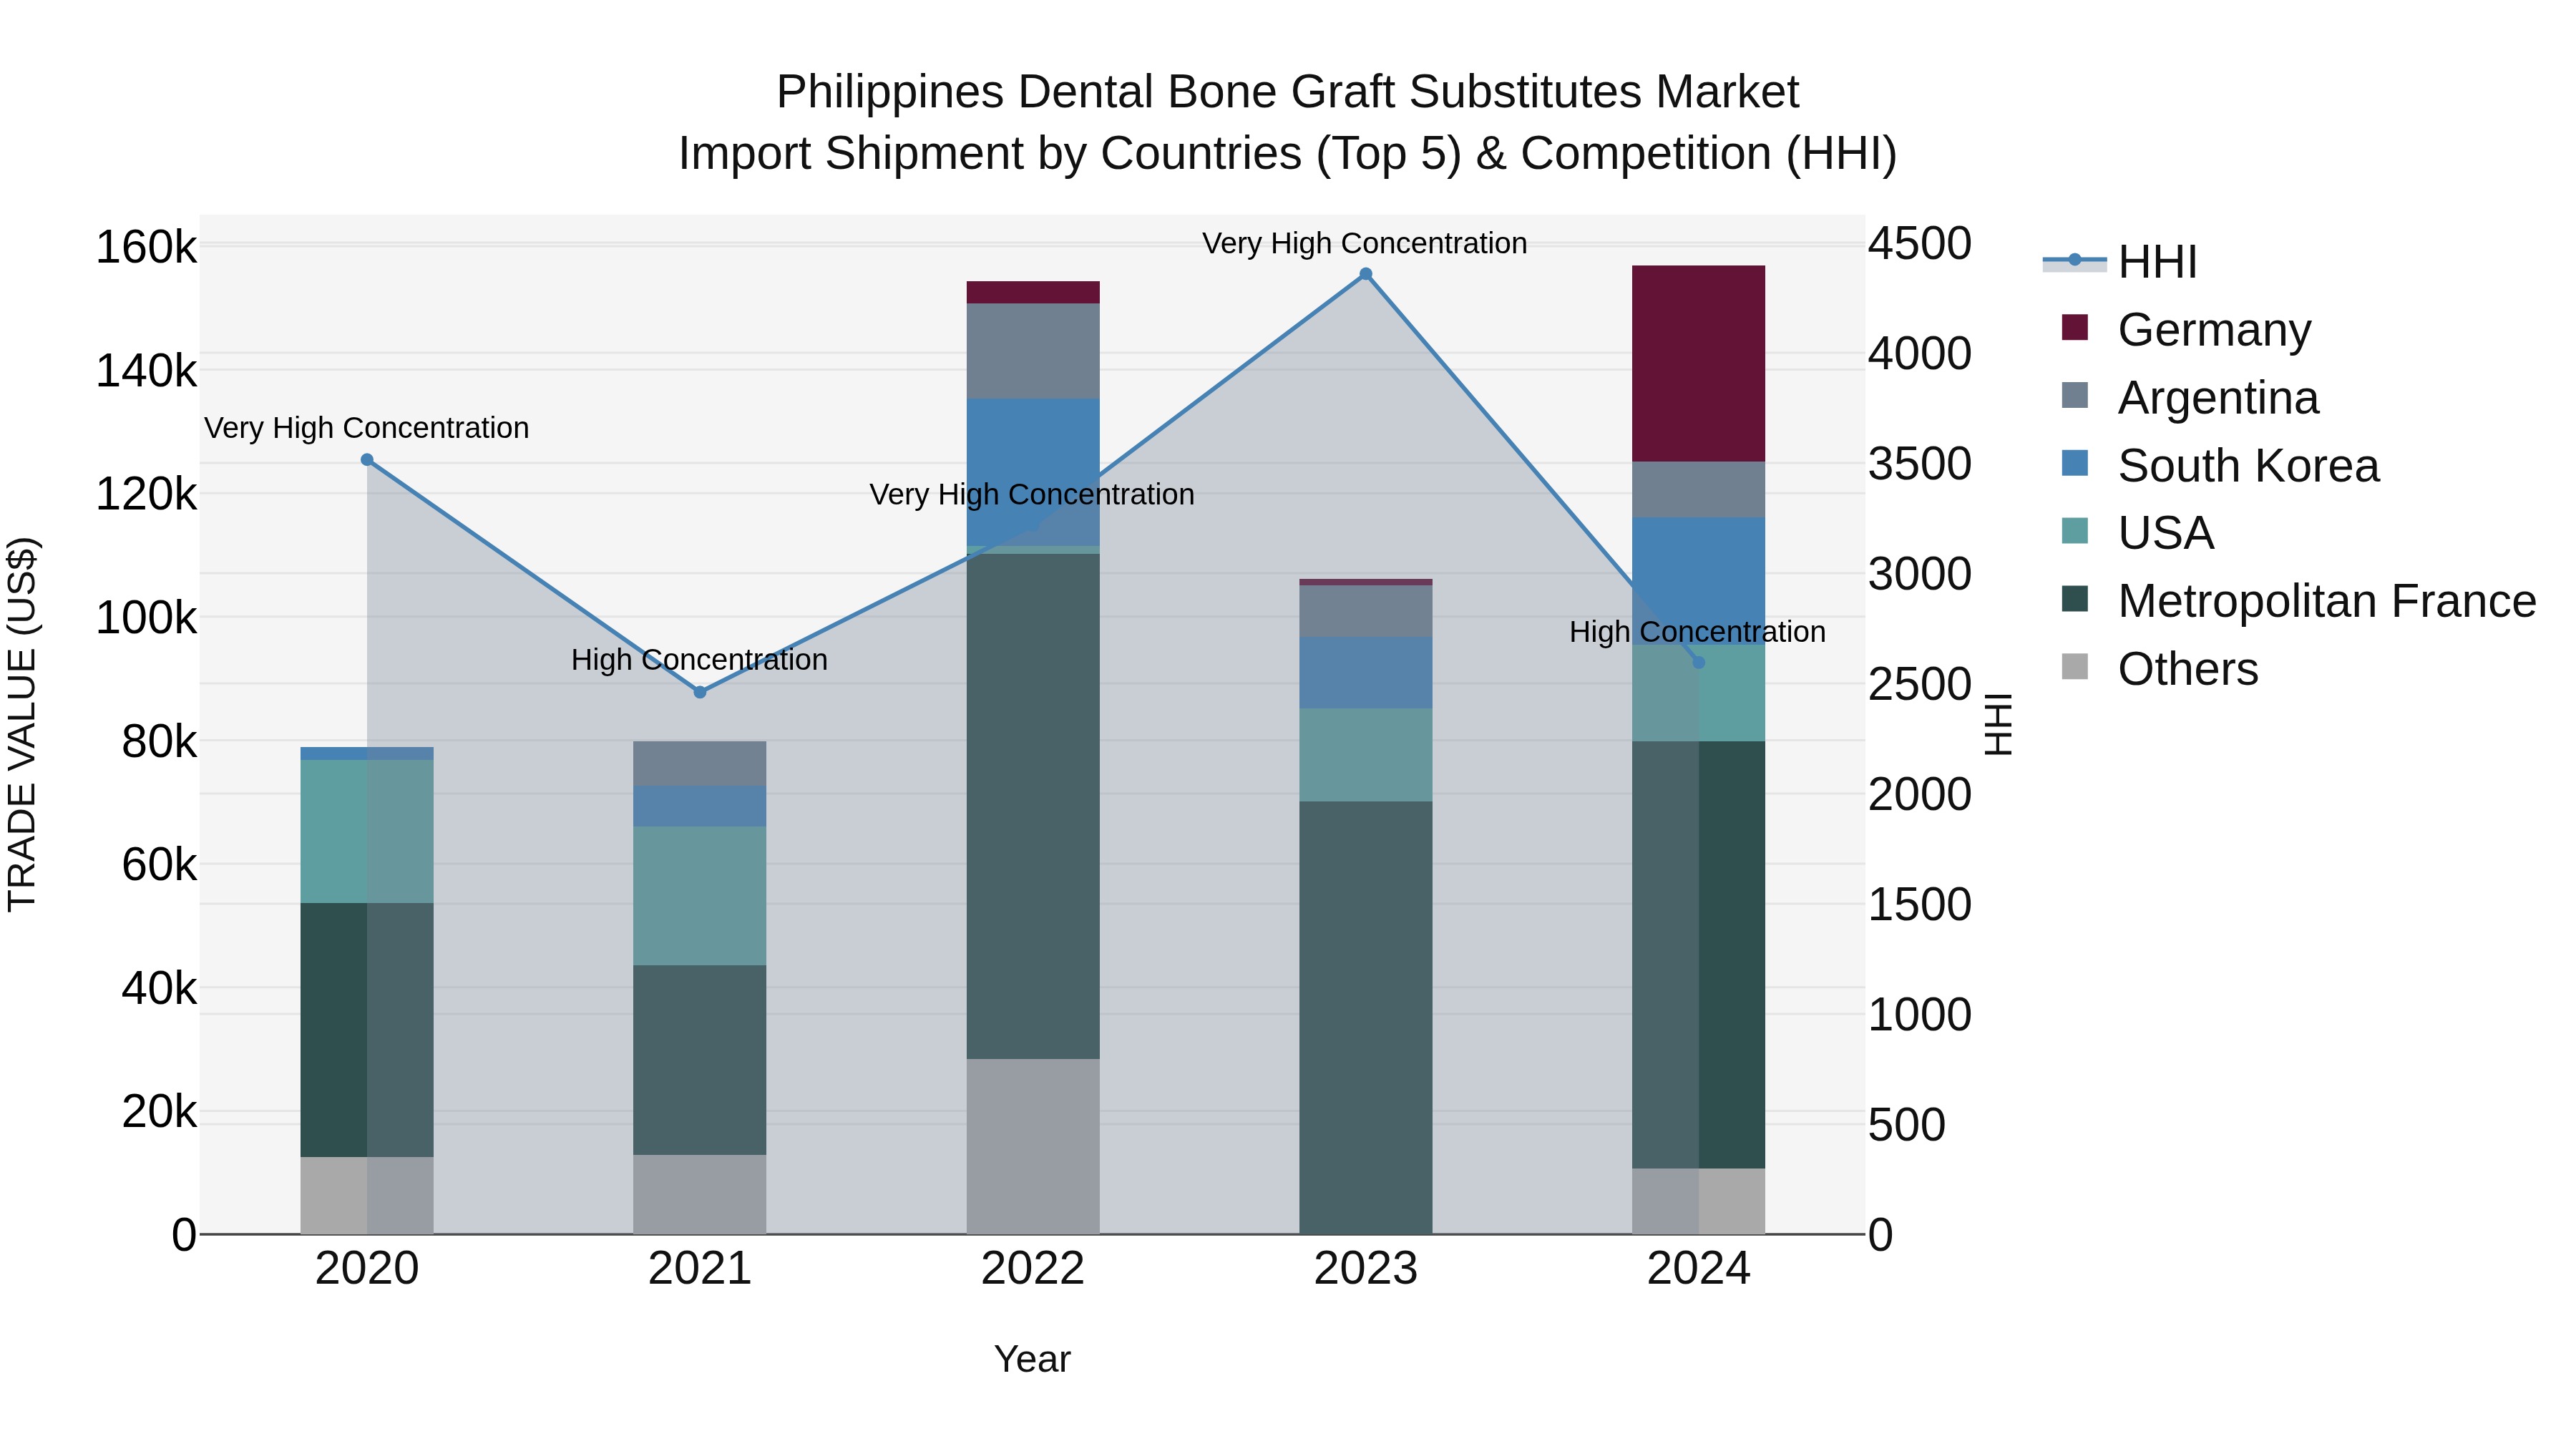Click the Germany dark red legend swatch
This screenshot has height=1449, width=2576.
coord(2075,327)
